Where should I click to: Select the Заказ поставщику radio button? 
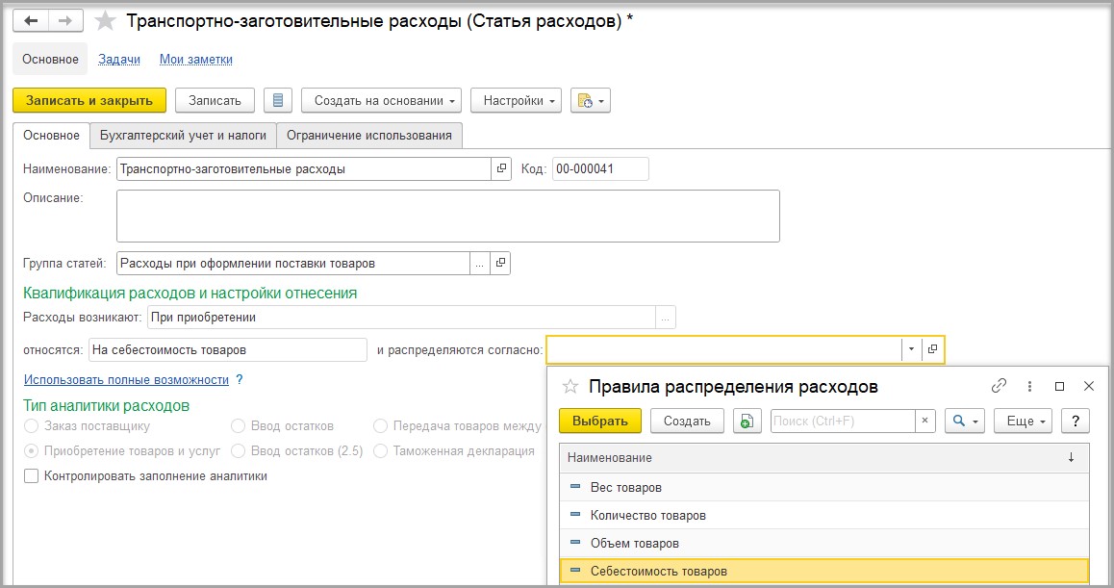(31, 426)
